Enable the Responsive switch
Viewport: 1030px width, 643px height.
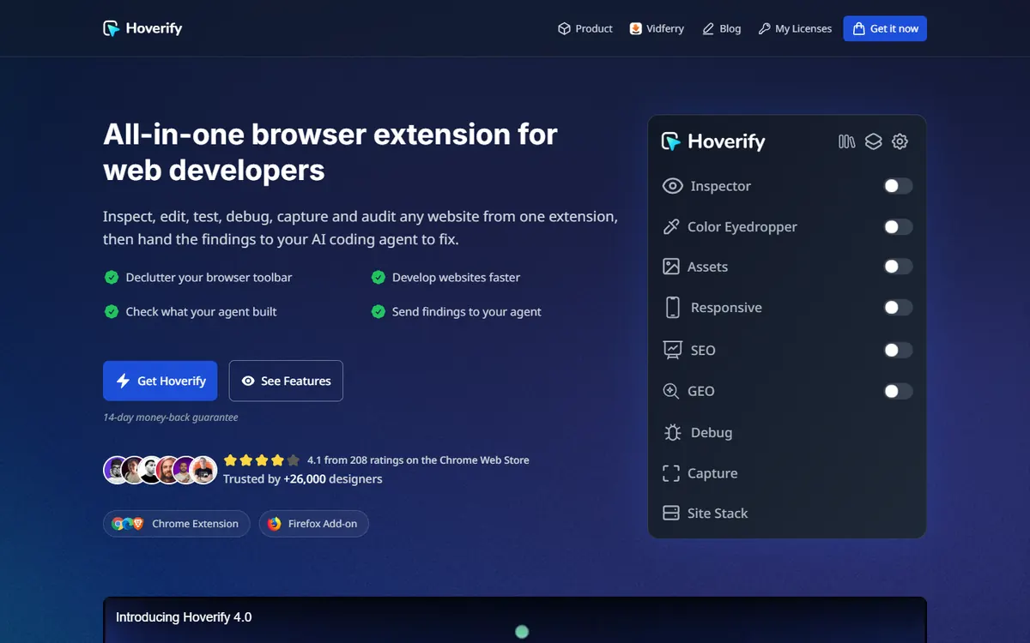coord(898,307)
